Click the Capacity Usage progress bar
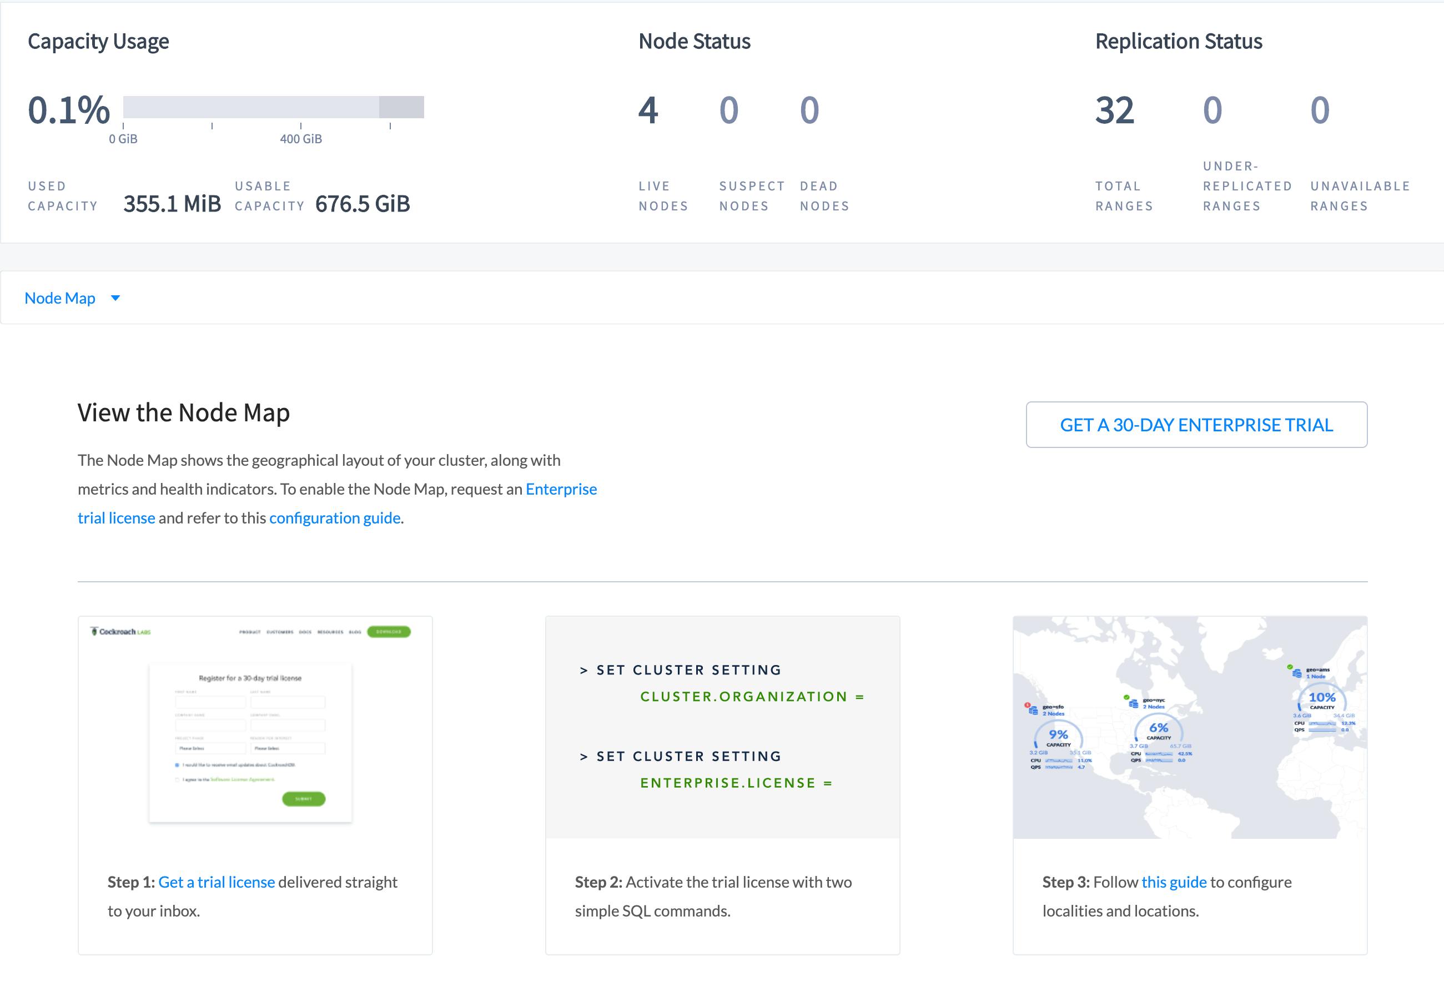1444x987 pixels. (273, 107)
